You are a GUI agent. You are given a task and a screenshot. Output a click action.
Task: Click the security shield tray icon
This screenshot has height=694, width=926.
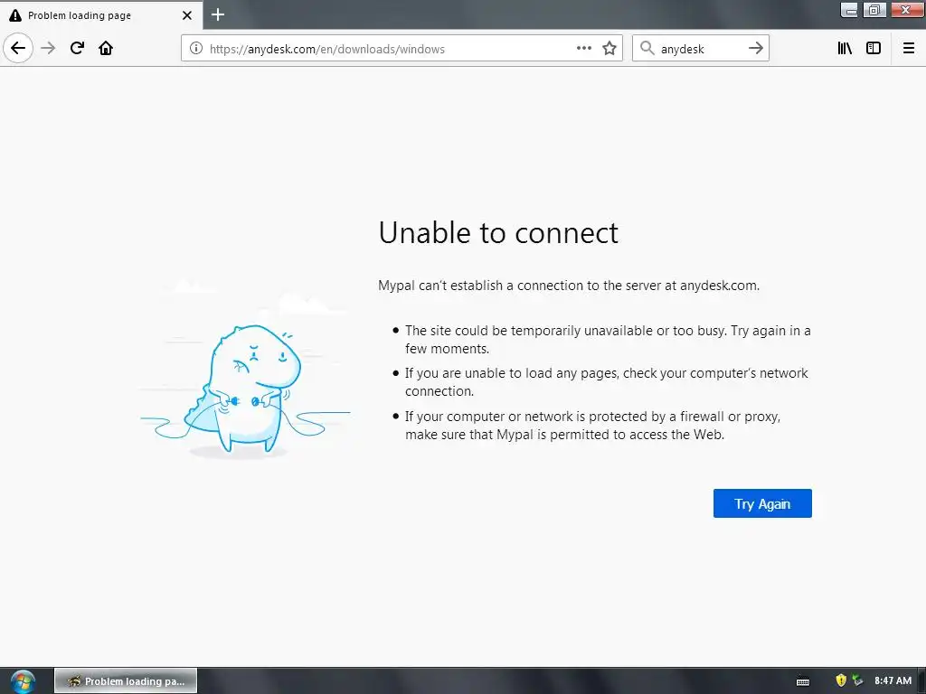click(x=841, y=680)
